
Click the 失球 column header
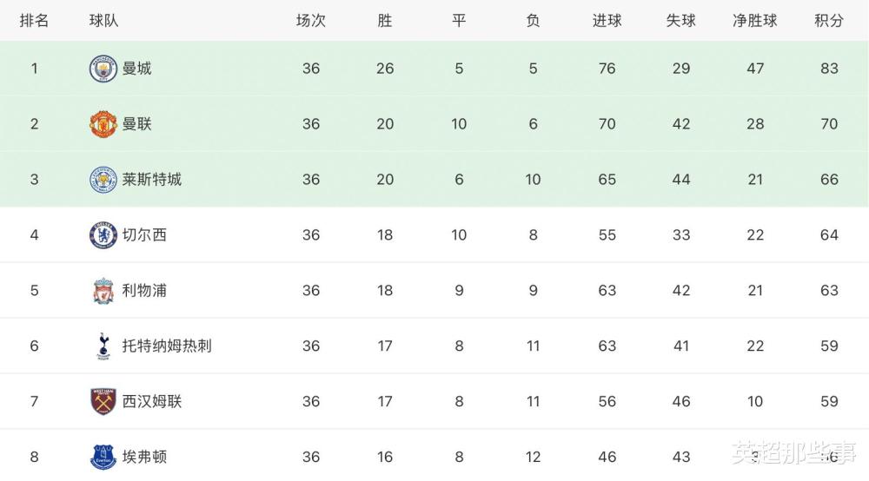coord(681,21)
